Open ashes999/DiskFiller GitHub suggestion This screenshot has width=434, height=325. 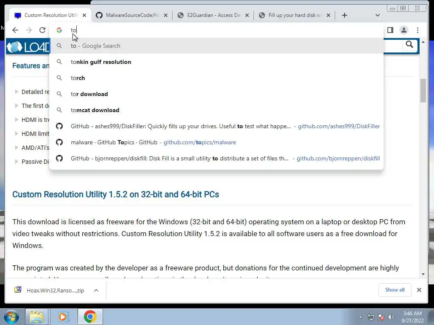pos(216,126)
